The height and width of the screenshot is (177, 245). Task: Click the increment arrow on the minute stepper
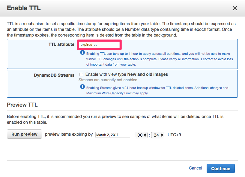[x=162, y=133]
